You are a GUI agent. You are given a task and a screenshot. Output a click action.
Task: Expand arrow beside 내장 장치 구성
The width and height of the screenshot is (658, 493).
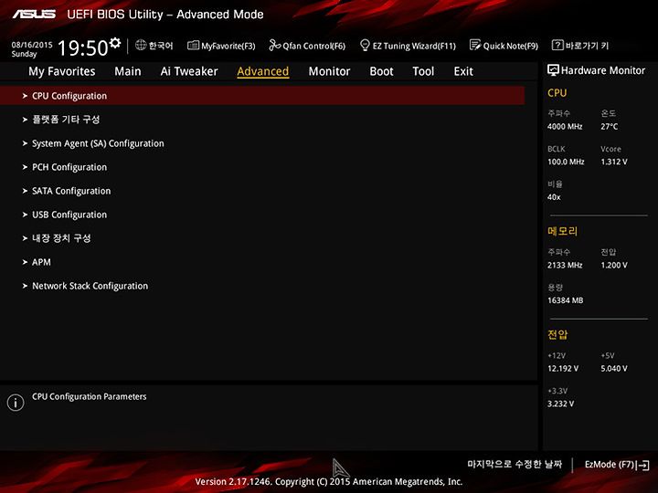click(x=25, y=238)
